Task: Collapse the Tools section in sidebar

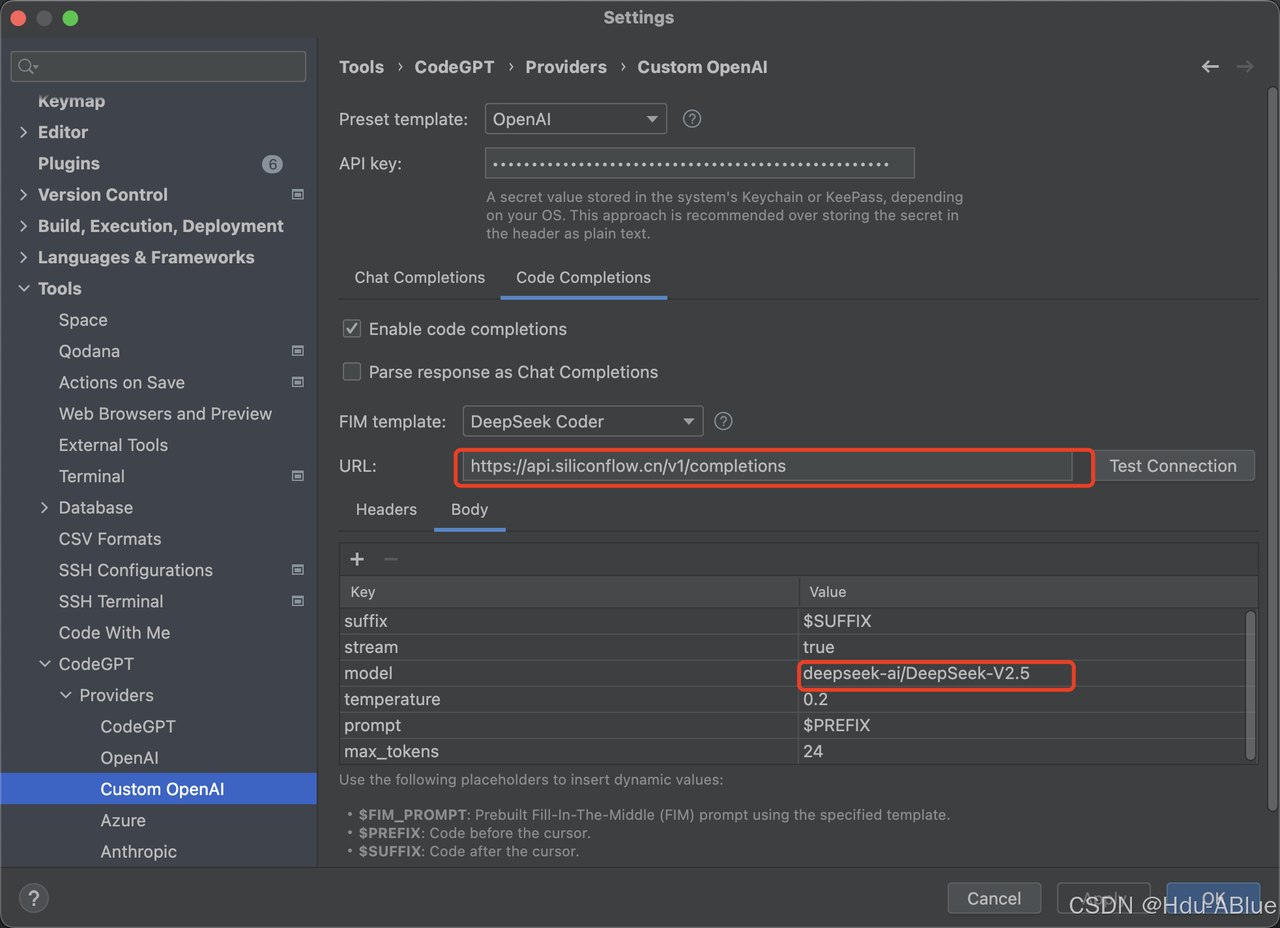Action: click(24, 288)
